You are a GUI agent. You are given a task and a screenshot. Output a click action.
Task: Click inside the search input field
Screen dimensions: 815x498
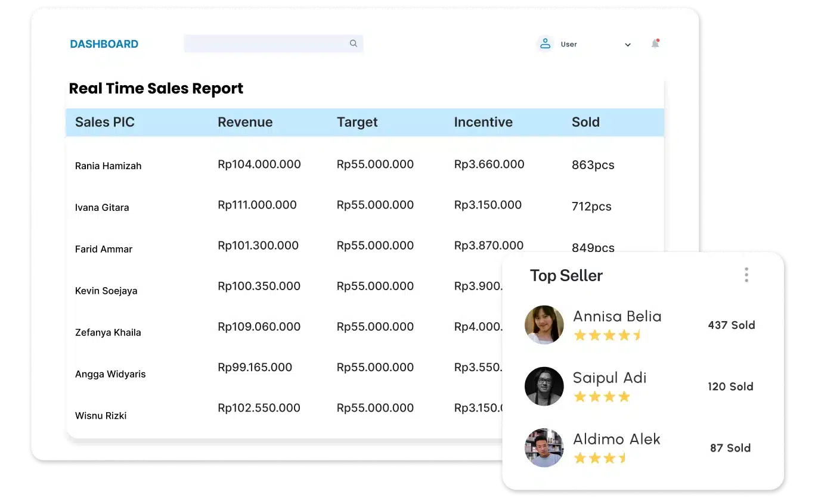pos(268,43)
